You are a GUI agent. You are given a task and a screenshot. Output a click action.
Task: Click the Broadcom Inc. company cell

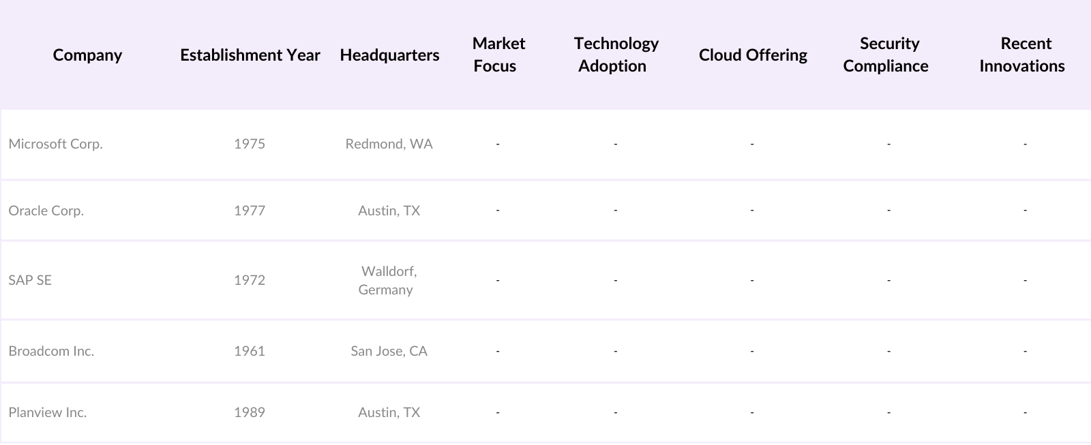[51, 351]
